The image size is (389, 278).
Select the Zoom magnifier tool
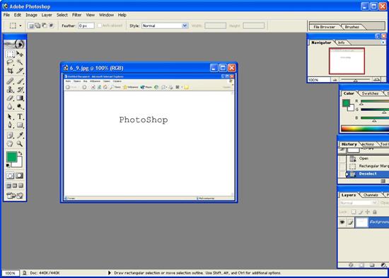(20, 144)
